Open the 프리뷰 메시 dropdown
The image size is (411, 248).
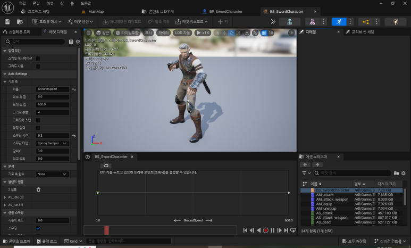tap(47, 21)
